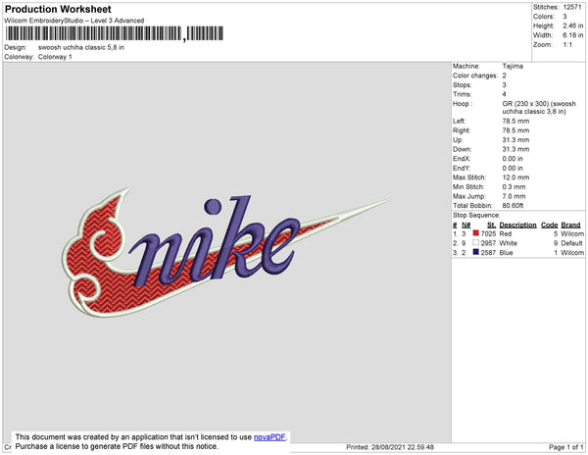The width and height of the screenshot is (588, 455).
Task: Click the barcode at the top
Action: point(115,33)
